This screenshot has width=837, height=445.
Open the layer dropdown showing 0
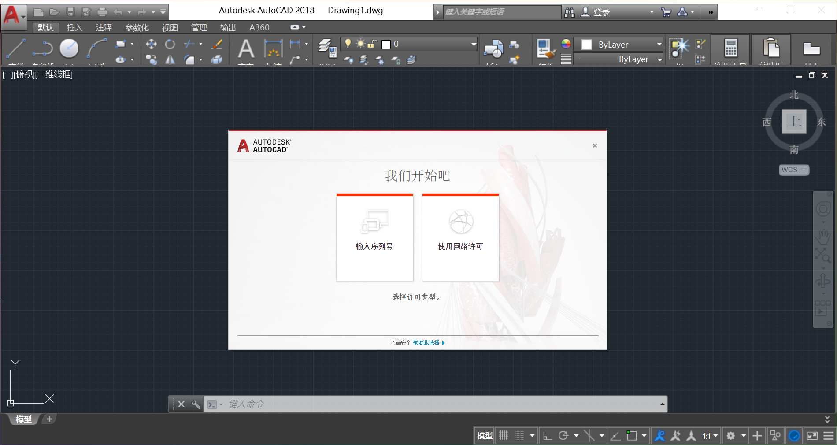[x=474, y=44]
